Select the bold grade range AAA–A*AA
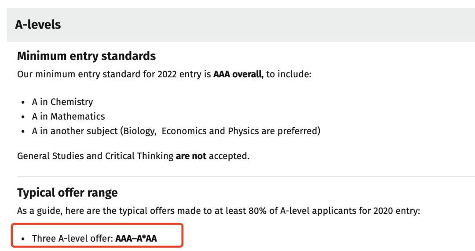 pos(136,239)
